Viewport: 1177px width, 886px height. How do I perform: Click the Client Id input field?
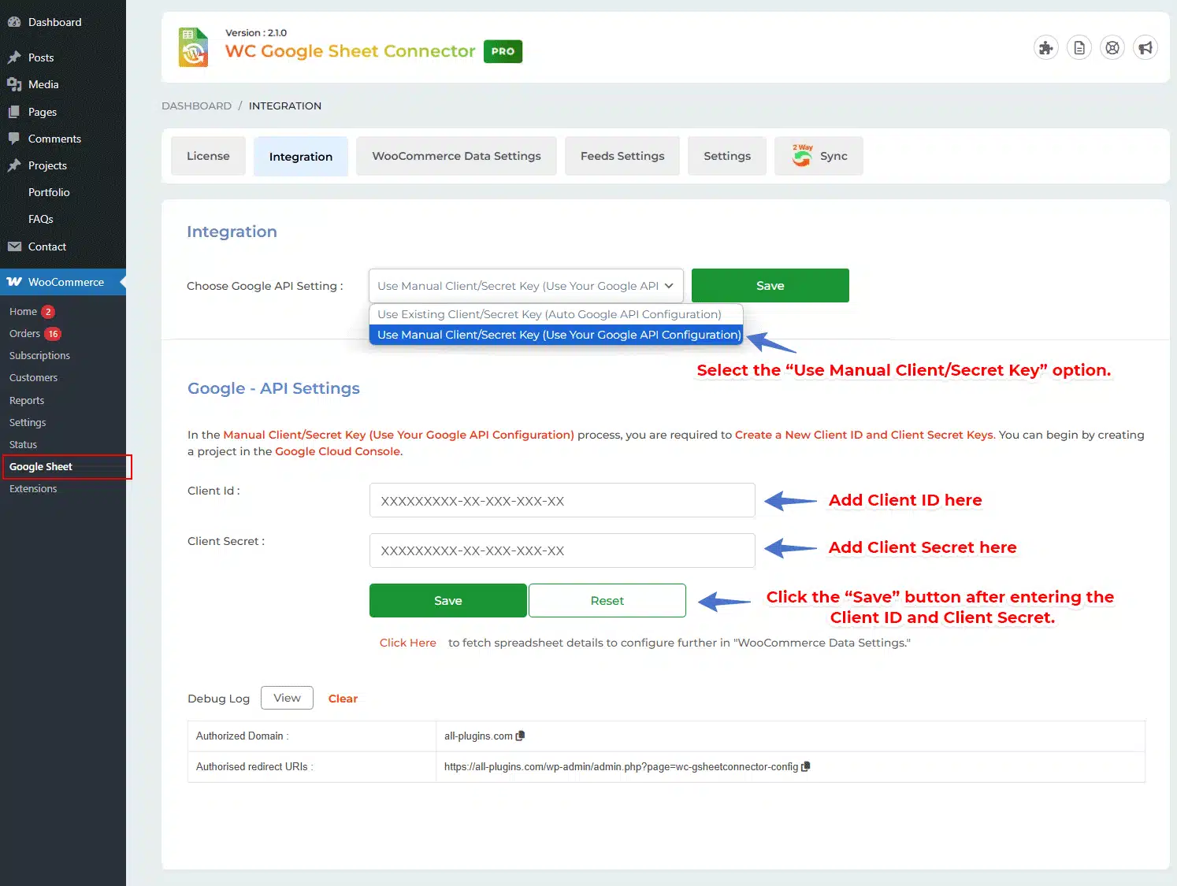click(x=562, y=501)
